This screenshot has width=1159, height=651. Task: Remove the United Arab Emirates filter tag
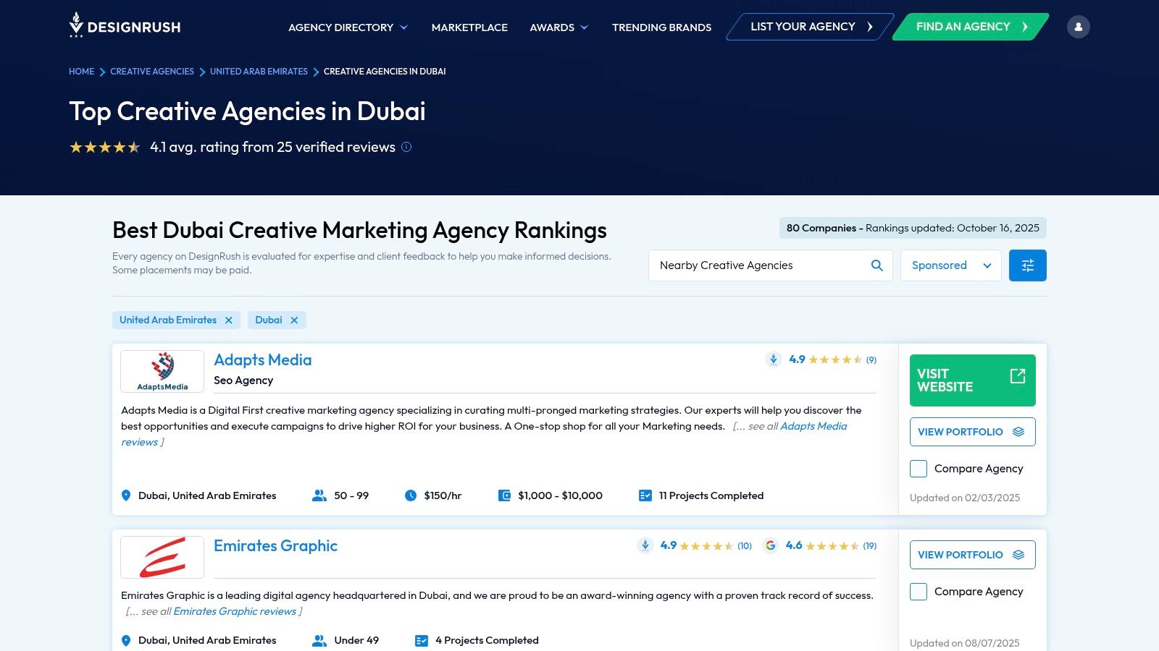[228, 320]
